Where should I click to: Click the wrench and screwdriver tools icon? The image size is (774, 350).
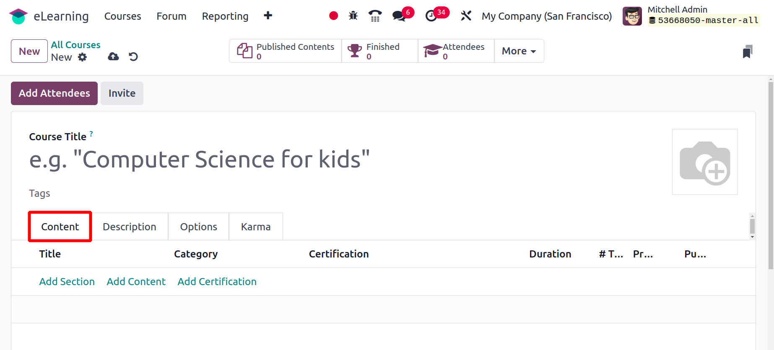pyautogui.click(x=466, y=16)
